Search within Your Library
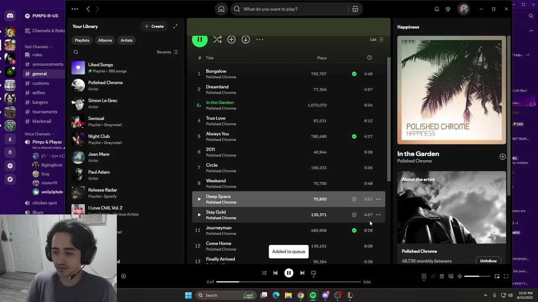Screen dimensions: 538x302 76,52
